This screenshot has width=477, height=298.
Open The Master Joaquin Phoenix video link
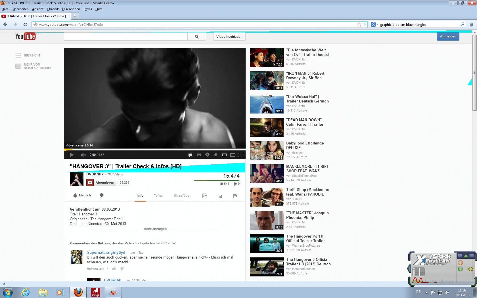(307, 215)
